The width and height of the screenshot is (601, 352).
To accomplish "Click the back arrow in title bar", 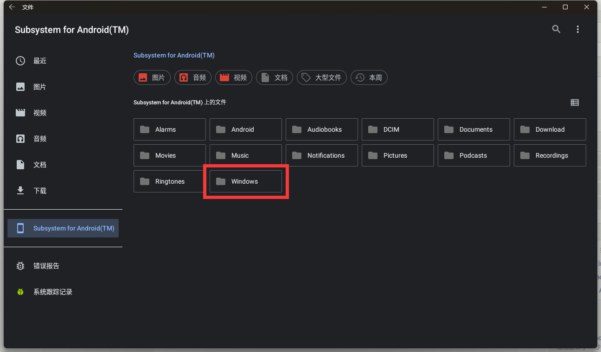I will point(12,7).
